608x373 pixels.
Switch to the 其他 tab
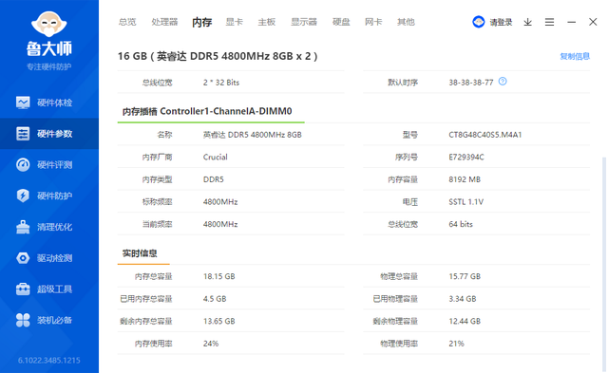(x=406, y=22)
